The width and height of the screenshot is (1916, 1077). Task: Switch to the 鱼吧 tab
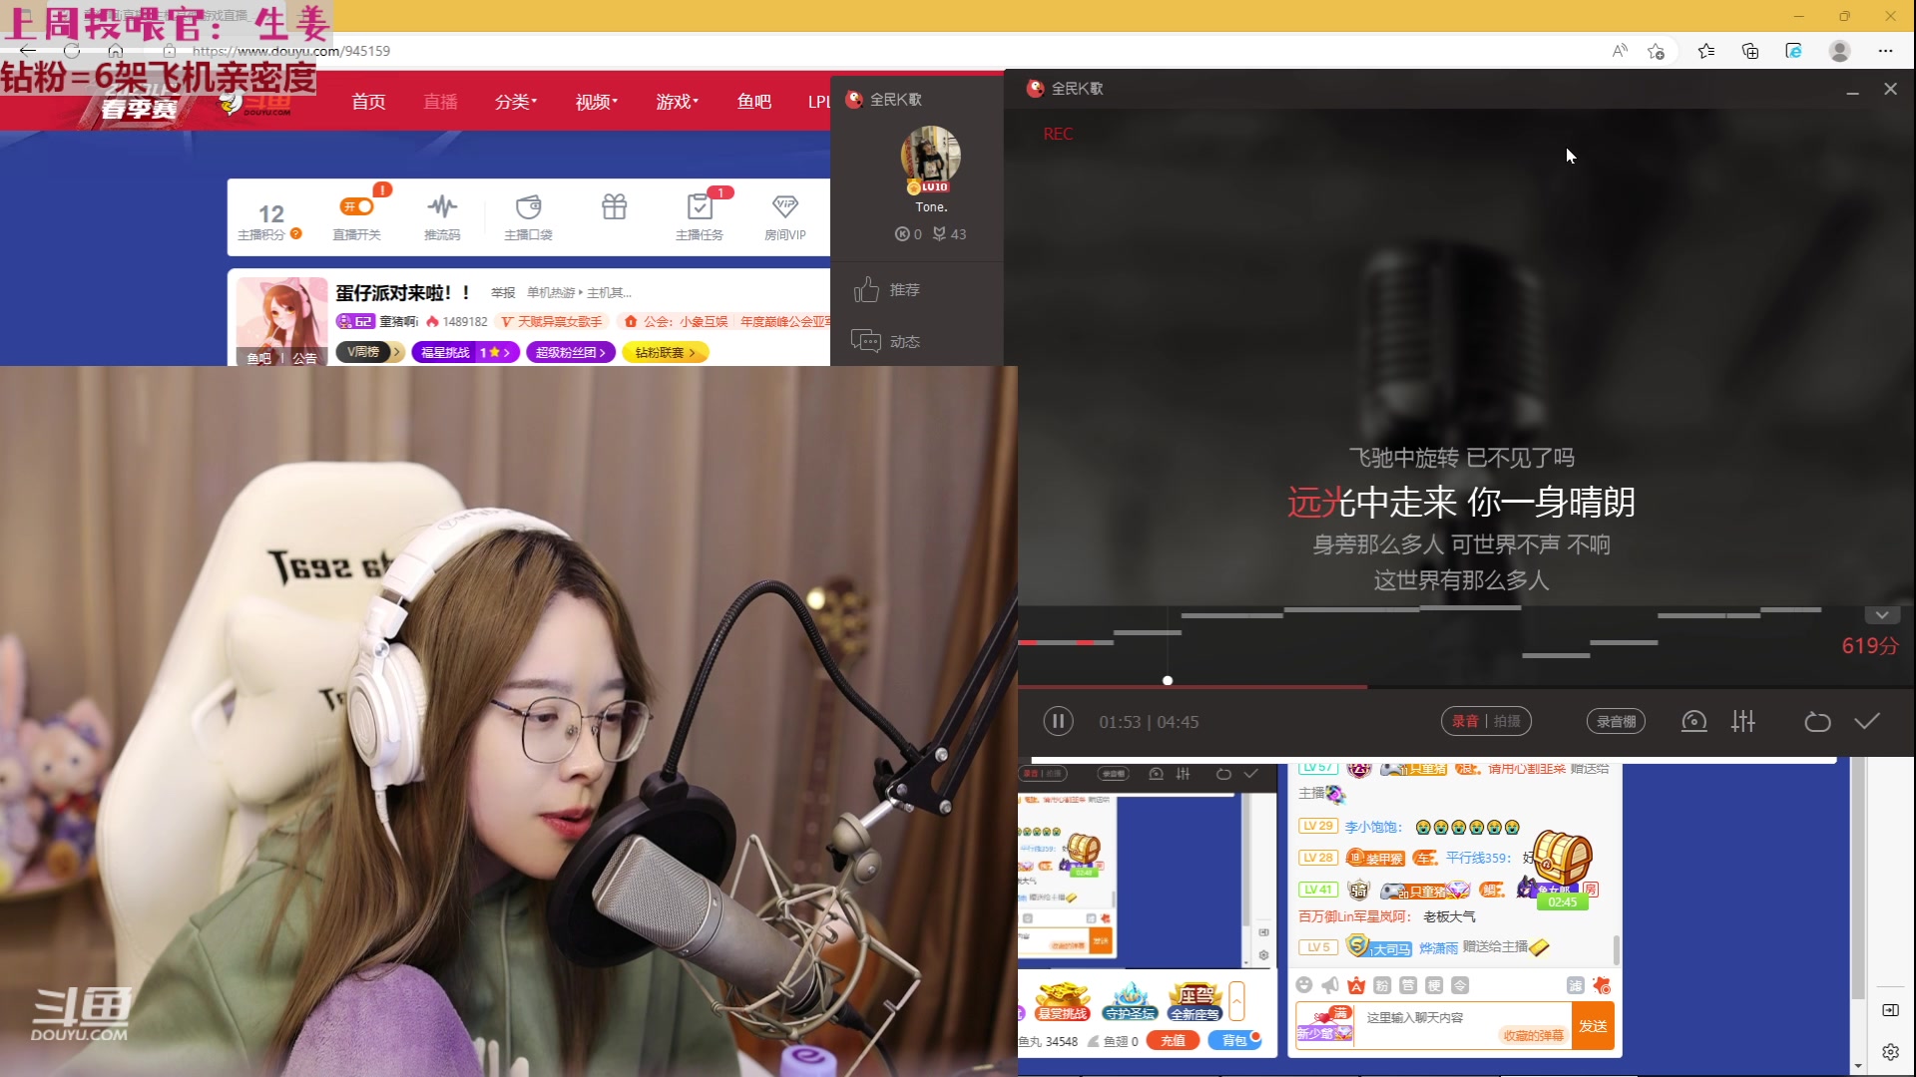click(x=754, y=101)
